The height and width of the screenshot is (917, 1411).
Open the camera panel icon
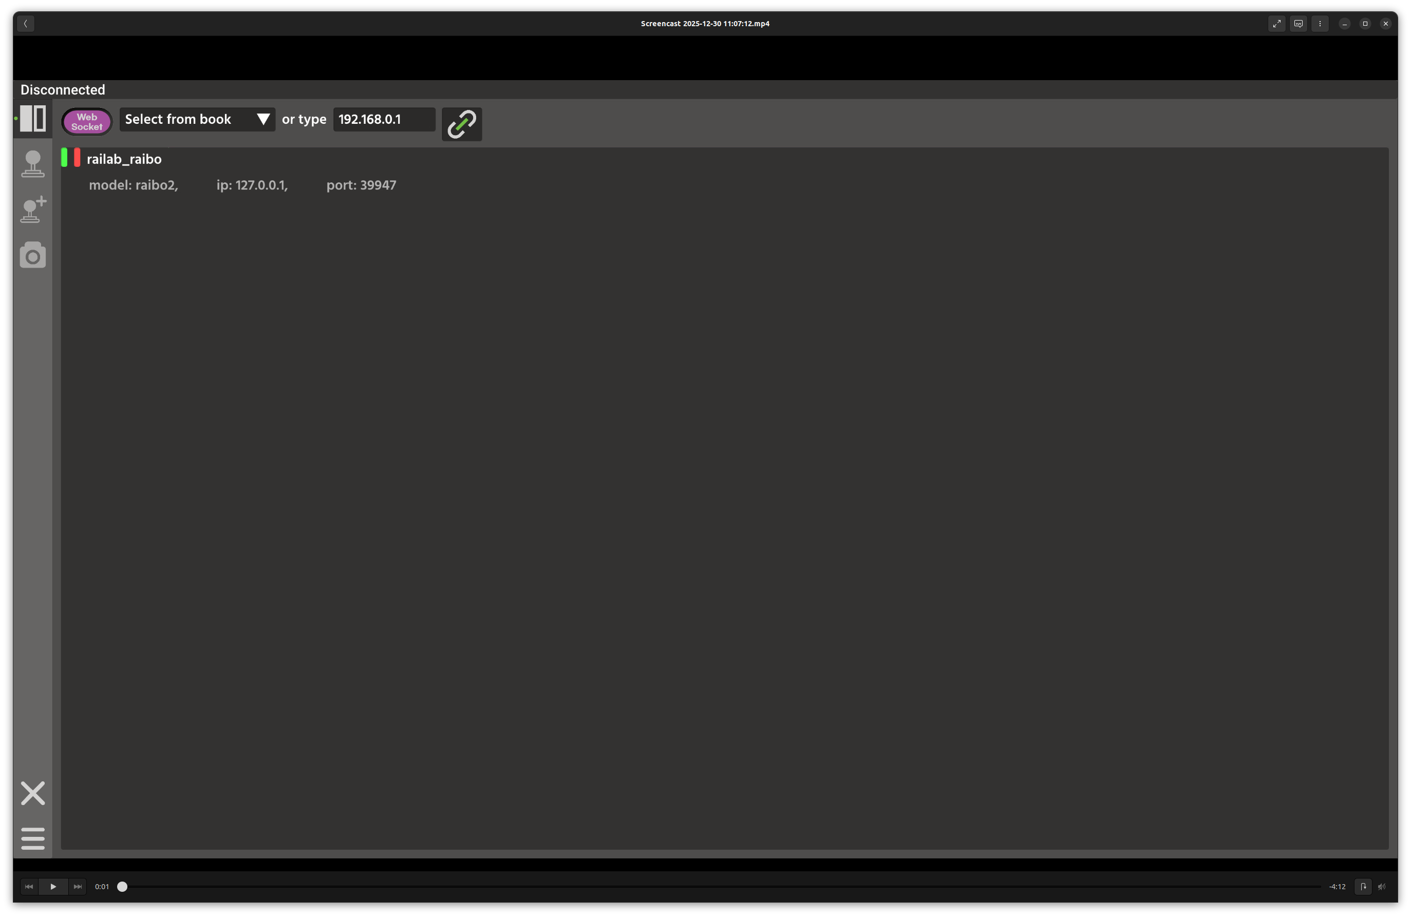click(32, 255)
